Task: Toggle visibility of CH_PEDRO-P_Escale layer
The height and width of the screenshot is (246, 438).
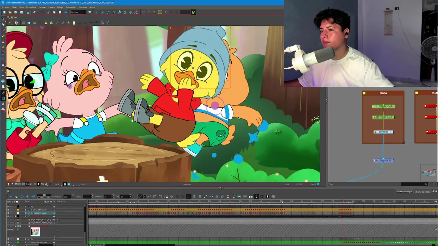Action: click(x=8, y=213)
